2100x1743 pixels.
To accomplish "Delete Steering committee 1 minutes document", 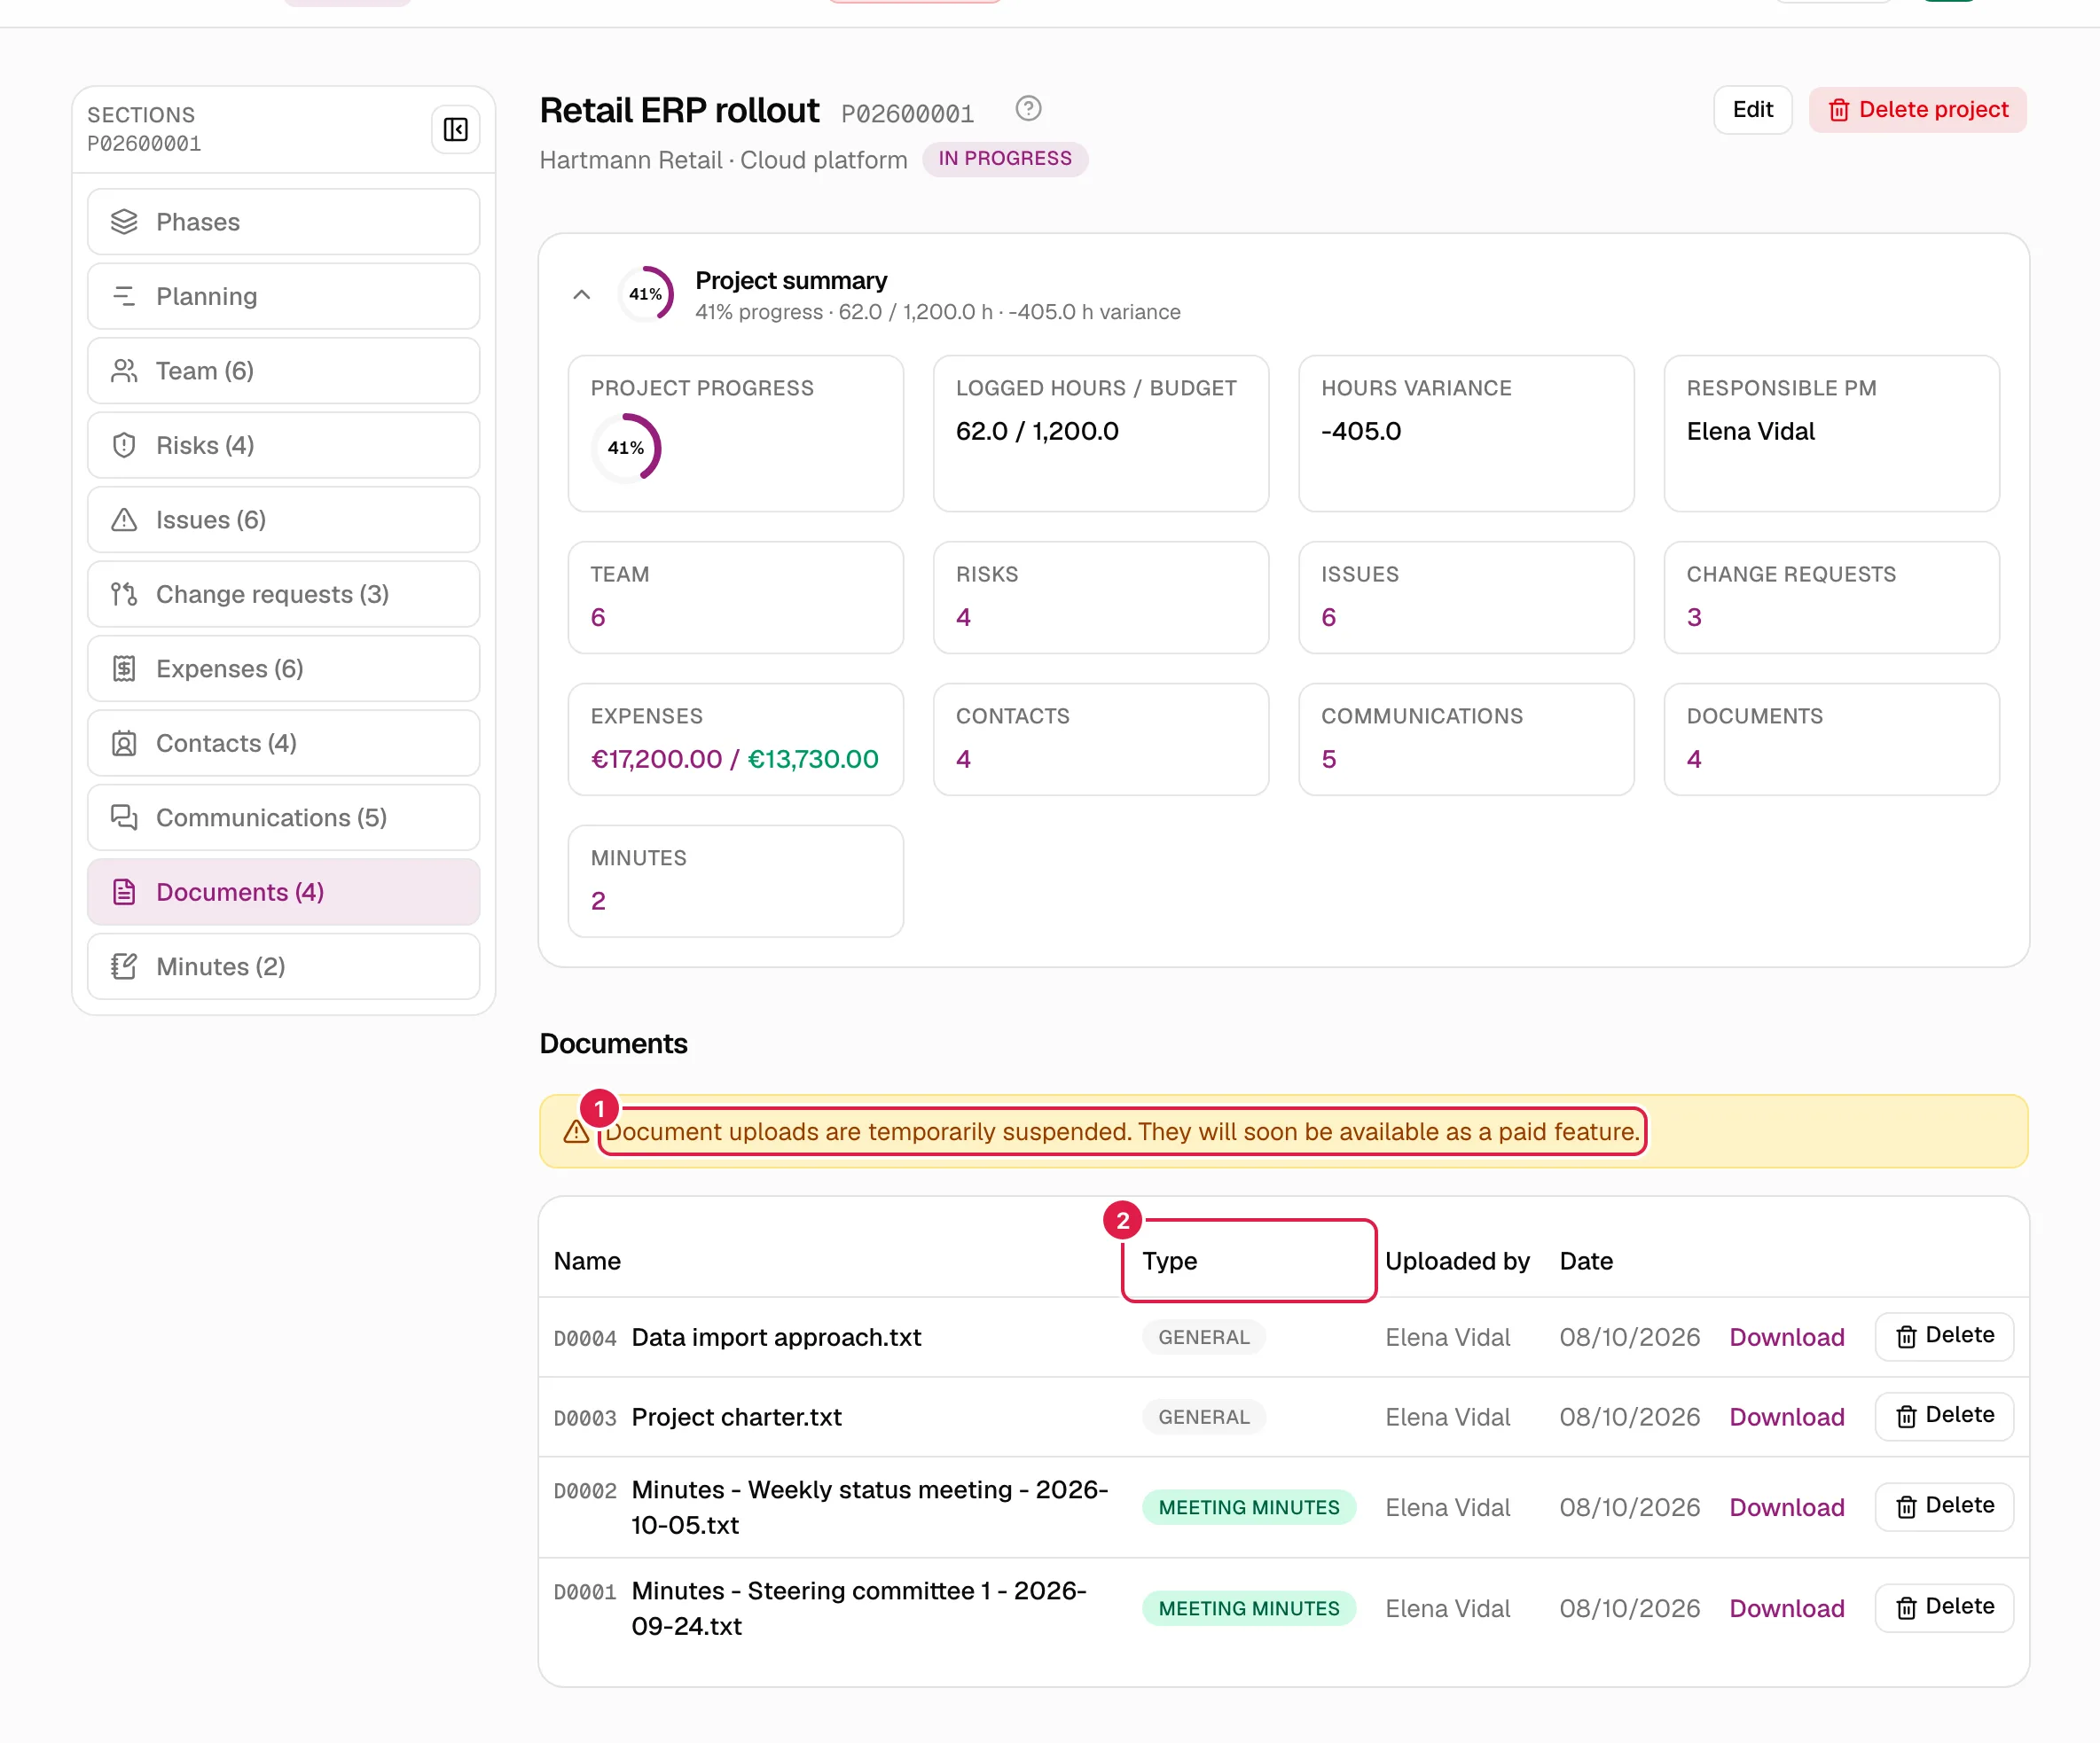I will (x=1943, y=1607).
